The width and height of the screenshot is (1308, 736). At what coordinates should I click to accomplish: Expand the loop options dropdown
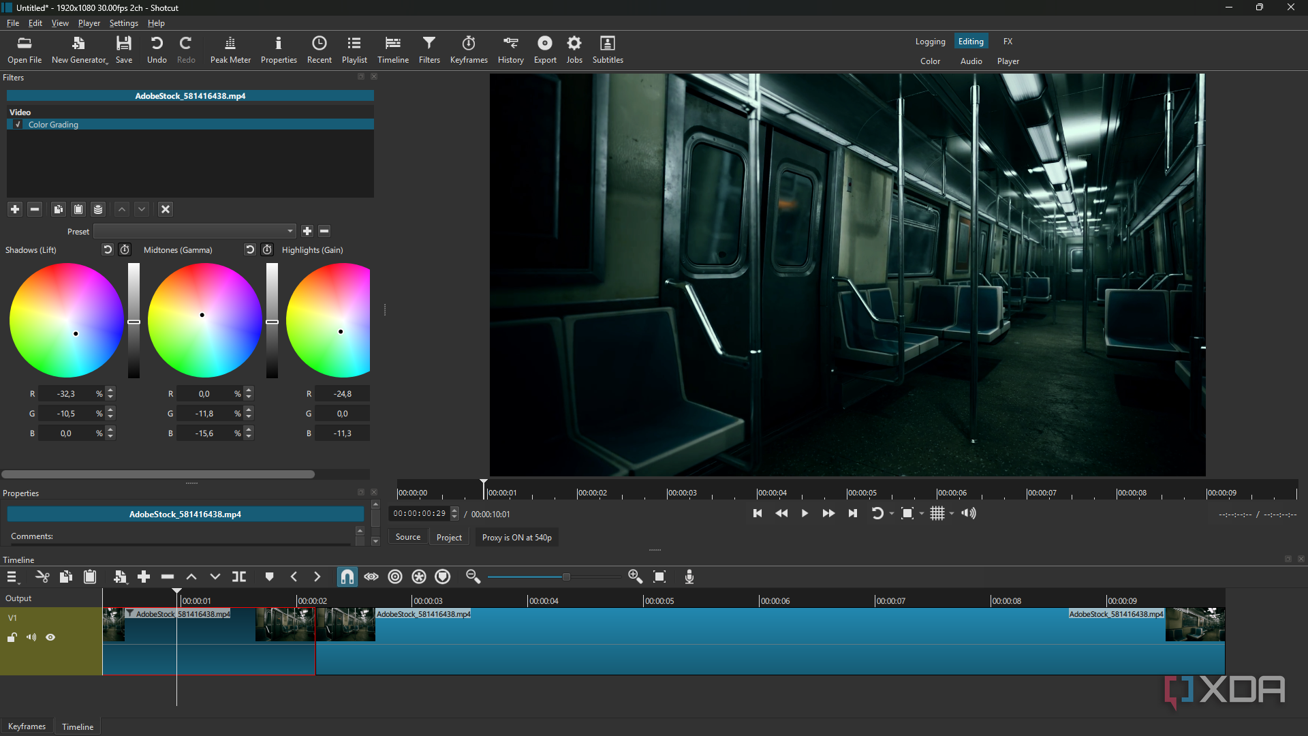coord(892,513)
